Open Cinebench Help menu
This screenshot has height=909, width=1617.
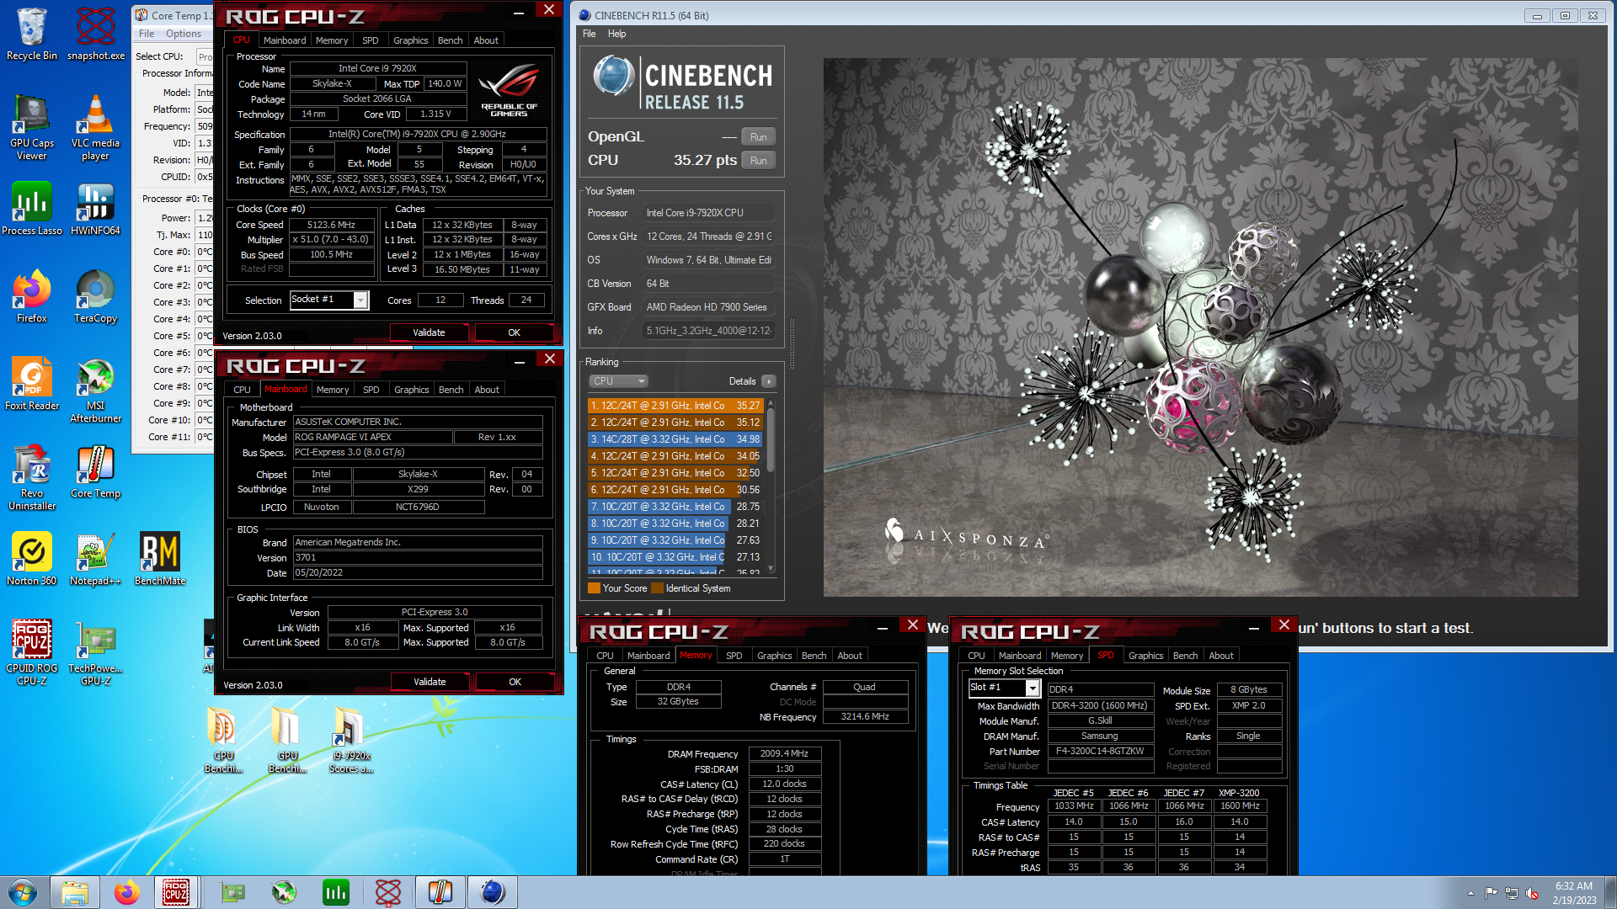[x=616, y=34]
